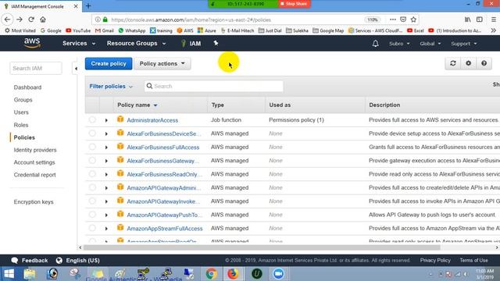Open Zoom from the taskbar
The height and width of the screenshot is (281, 500).
click(x=278, y=274)
